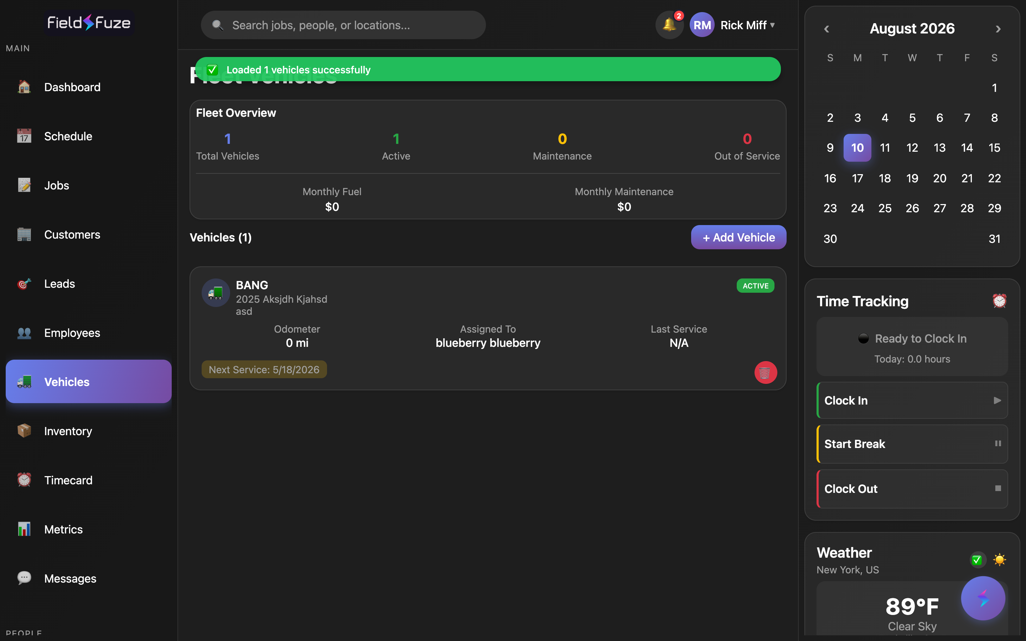Go to next month in calendar

pyautogui.click(x=998, y=29)
